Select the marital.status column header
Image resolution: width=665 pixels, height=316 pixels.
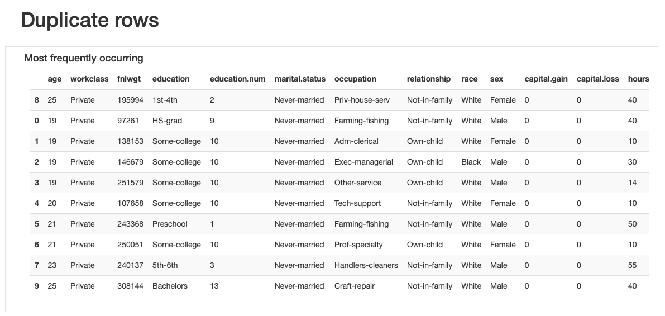pyautogui.click(x=300, y=79)
